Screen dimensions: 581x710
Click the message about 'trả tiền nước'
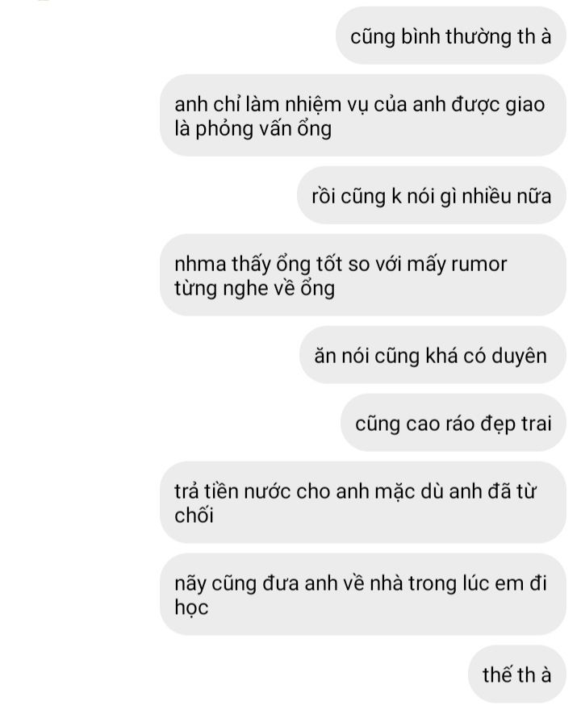click(x=363, y=503)
